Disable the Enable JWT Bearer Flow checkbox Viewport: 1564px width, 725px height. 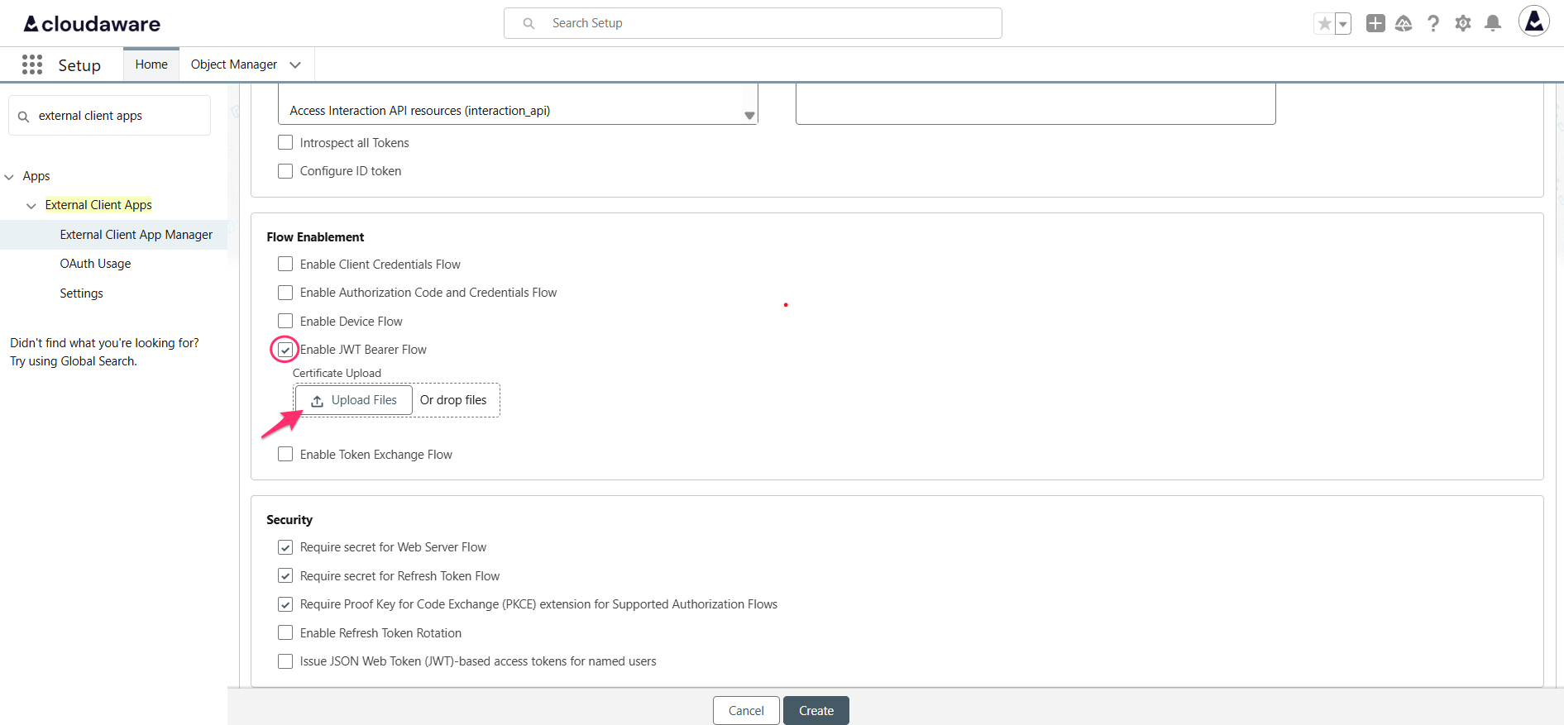(x=285, y=350)
